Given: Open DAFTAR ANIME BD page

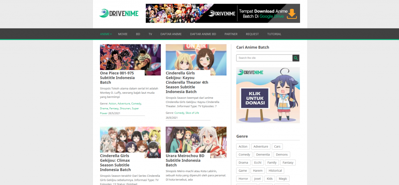Looking at the screenshot, I should (x=203, y=34).
